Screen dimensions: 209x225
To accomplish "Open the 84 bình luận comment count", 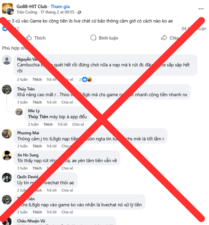I will point(194,29).
